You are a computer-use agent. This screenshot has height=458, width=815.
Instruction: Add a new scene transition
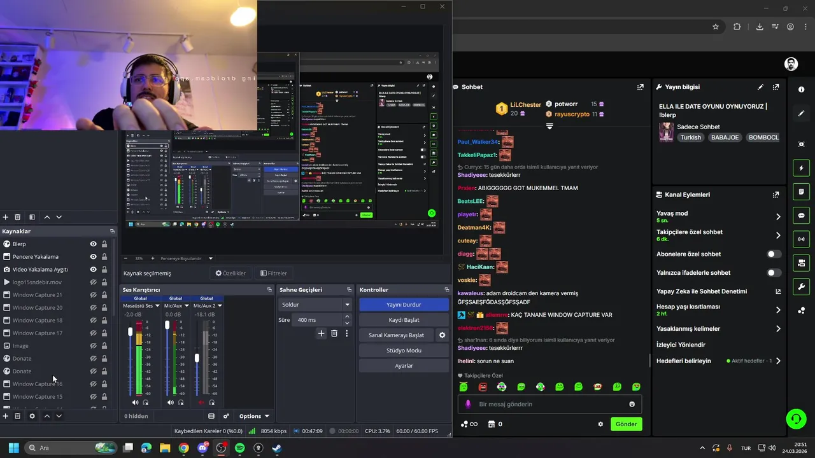pyautogui.click(x=321, y=333)
